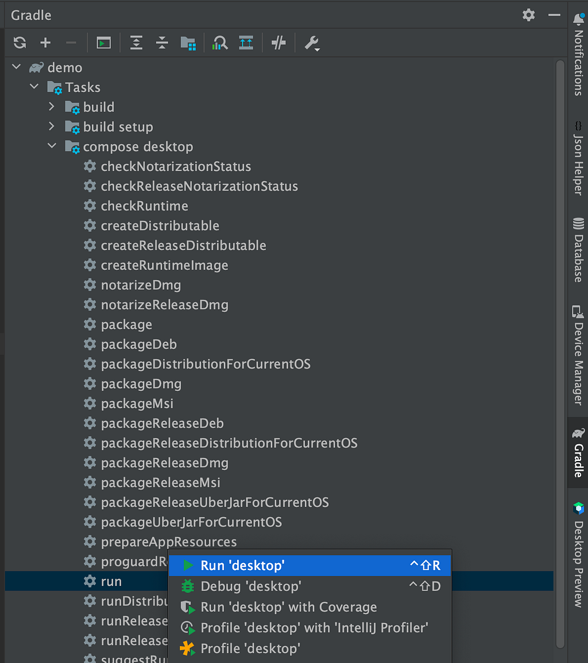The height and width of the screenshot is (663, 588).
Task: Expand the build task folder
Action: coord(52,107)
